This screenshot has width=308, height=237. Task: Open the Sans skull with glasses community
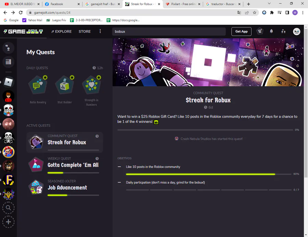(8, 110)
